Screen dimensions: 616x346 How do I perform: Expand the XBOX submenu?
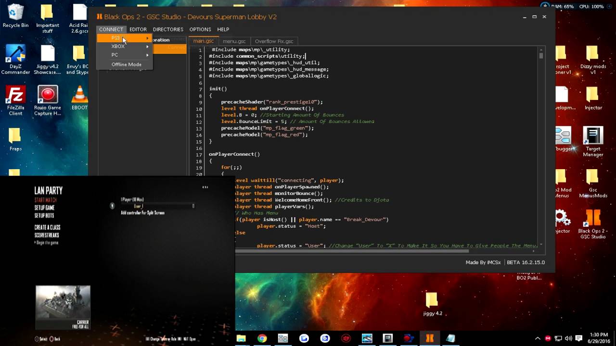tap(125, 46)
